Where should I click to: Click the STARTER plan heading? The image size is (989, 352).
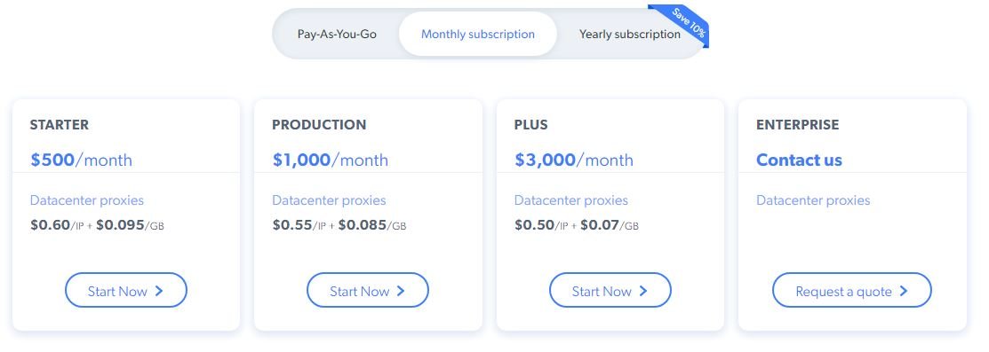tap(60, 125)
